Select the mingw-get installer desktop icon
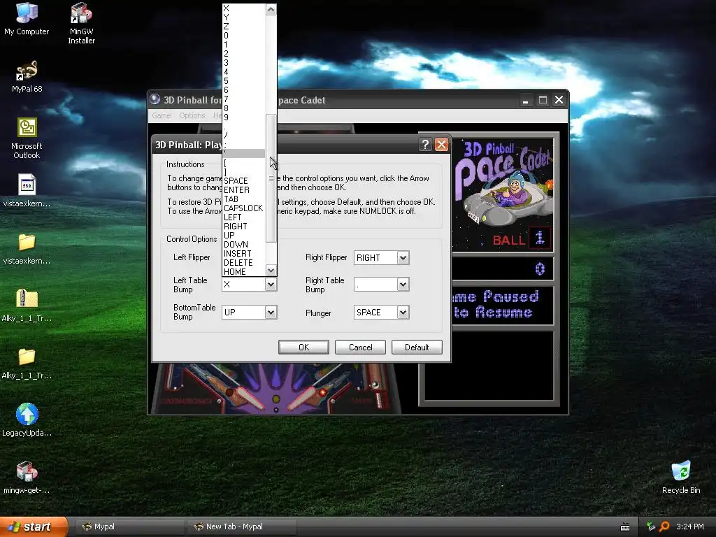 [x=27, y=477]
